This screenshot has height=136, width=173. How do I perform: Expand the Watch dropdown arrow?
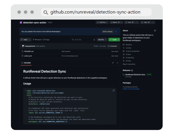(x=121, y=22)
